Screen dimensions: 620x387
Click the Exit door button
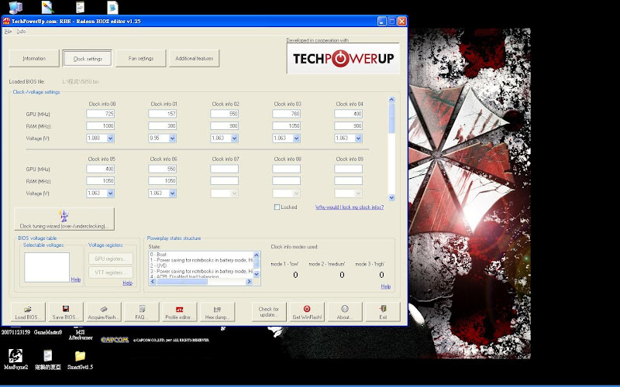click(x=383, y=312)
